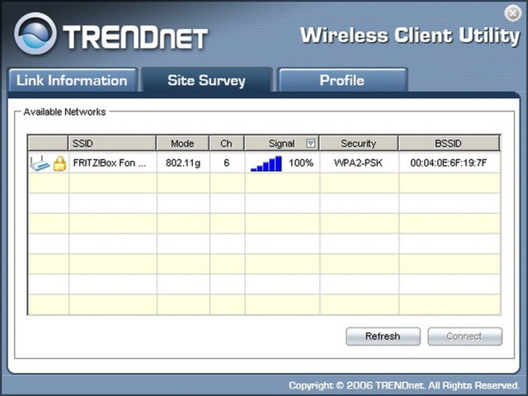Click the TRENDnet globe logo
This screenshot has width=528, height=396.
35,34
